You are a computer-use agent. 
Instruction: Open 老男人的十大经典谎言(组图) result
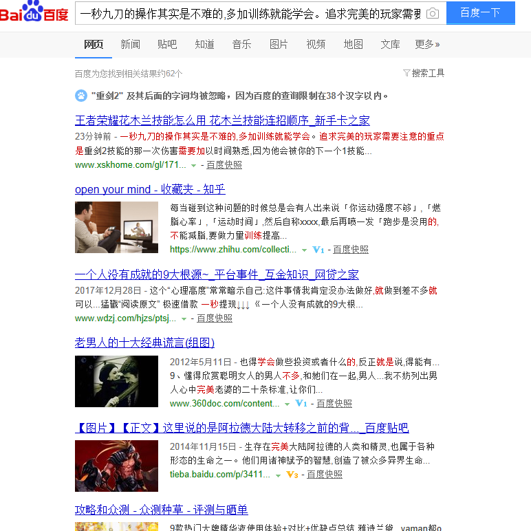pyautogui.click(x=144, y=343)
